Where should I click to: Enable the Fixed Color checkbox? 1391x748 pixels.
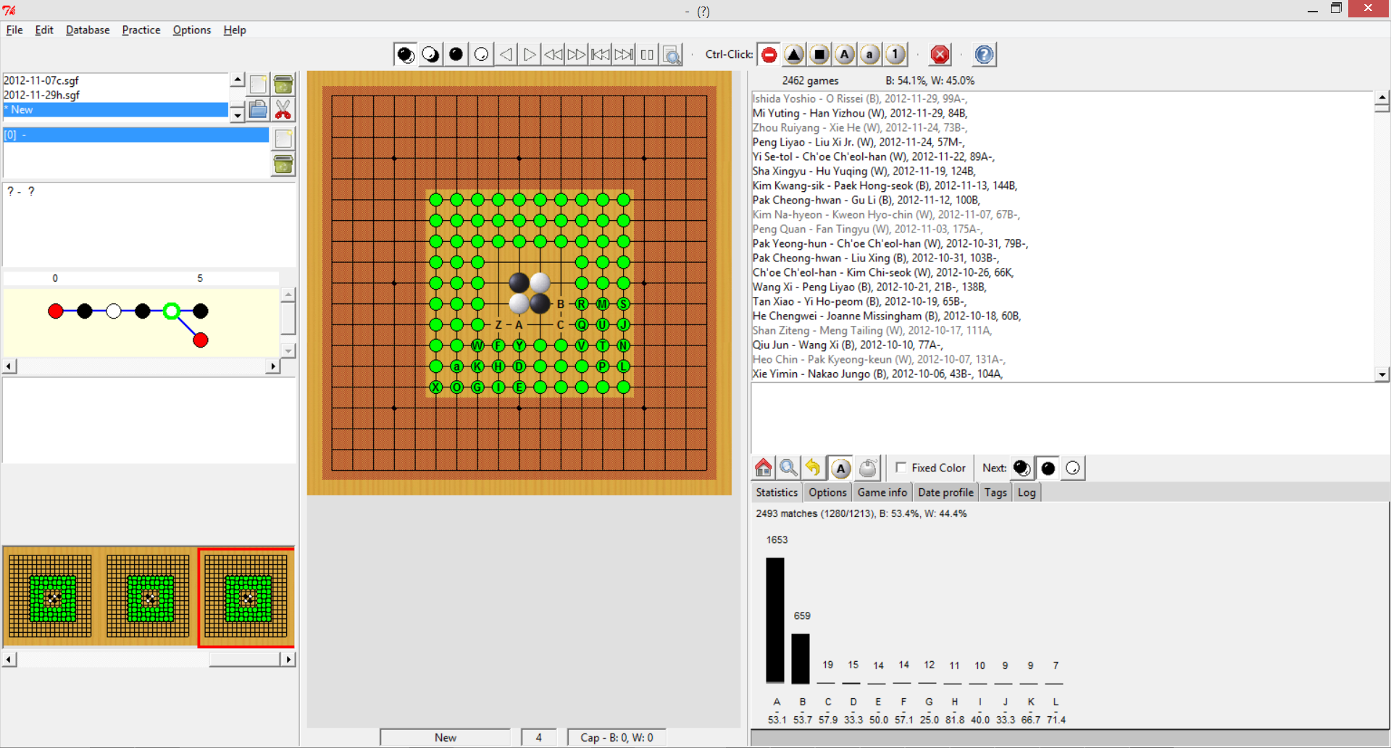pos(901,468)
